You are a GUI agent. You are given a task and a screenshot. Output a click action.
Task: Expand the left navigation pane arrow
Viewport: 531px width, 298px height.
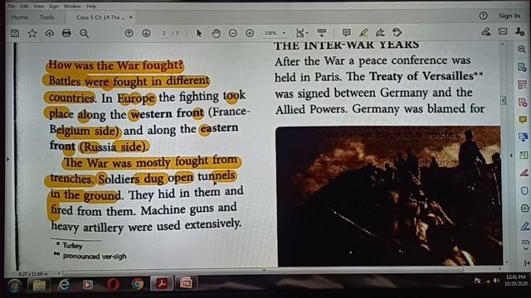7,159
